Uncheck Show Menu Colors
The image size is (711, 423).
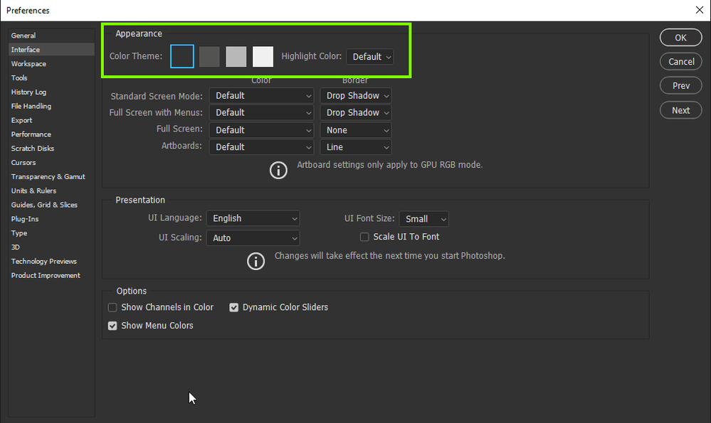[112, 326]
